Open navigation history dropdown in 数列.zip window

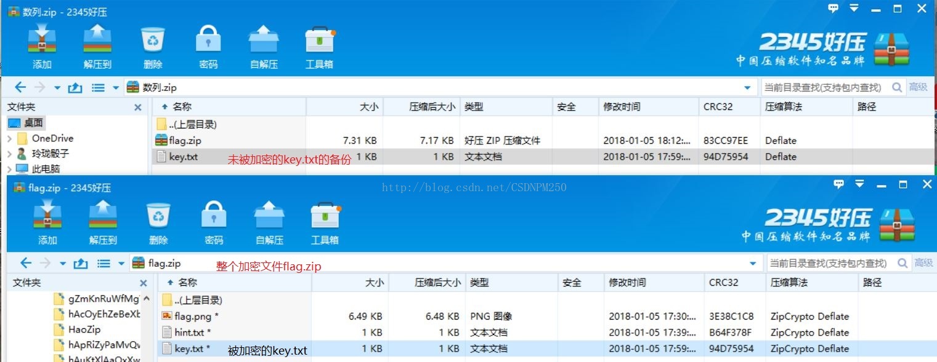click(x=57, y=88)
